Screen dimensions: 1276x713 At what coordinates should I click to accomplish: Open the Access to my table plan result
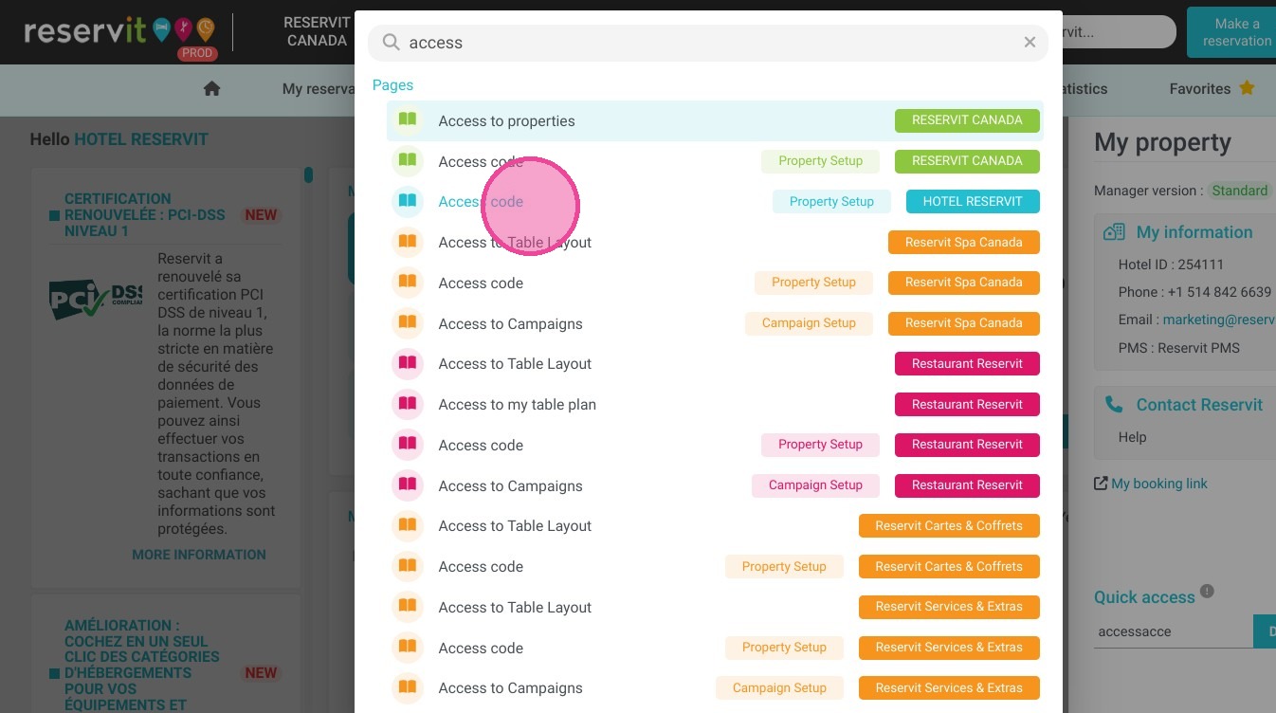click(x=715, y=404)
